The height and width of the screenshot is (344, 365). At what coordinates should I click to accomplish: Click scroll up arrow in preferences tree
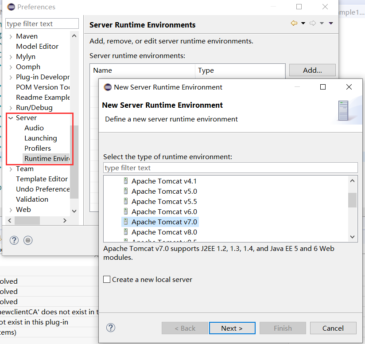(74, 35)
